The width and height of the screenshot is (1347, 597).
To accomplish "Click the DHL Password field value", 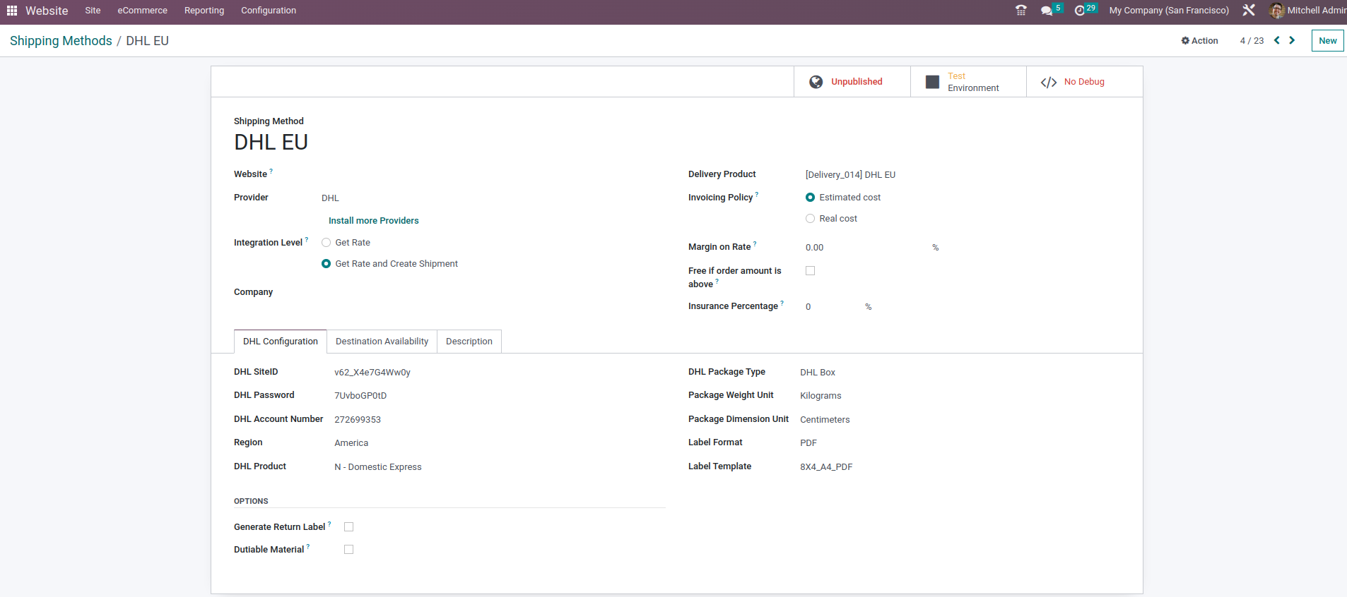I will pos(360,396).
